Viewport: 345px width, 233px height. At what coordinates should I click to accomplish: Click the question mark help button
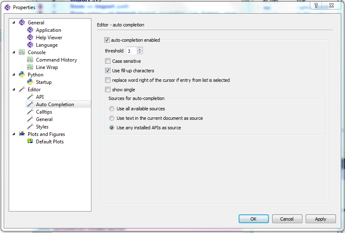(x=316, y=5)
